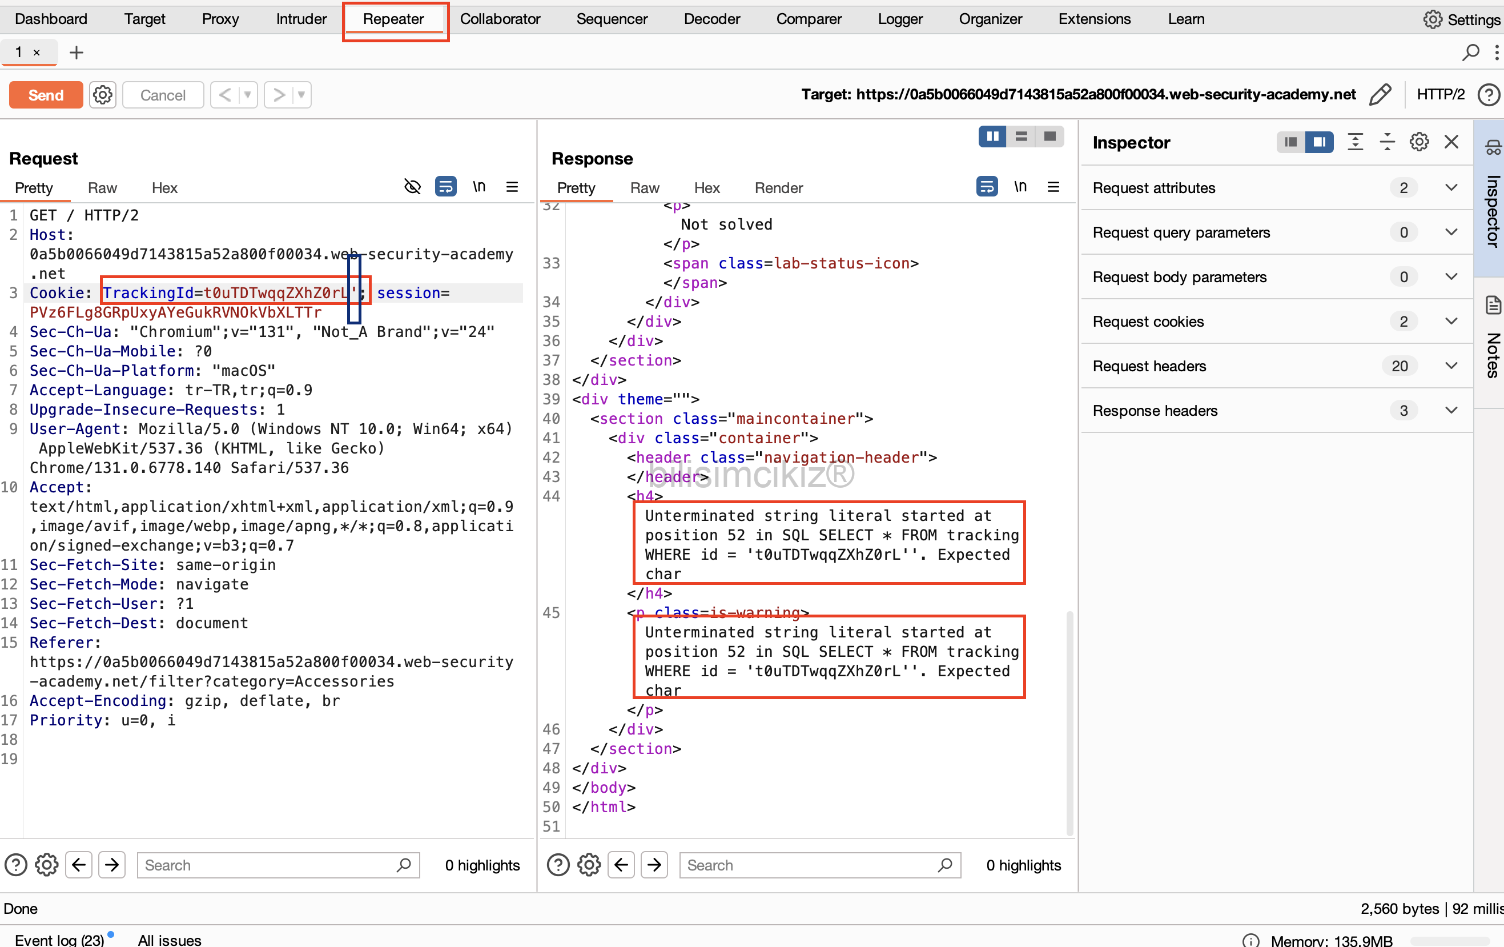Add a new Repeater tab with plus
1504x947 pixels.
click(76, 53)
